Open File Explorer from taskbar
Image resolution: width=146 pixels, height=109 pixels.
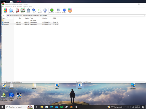pos(42,107)
